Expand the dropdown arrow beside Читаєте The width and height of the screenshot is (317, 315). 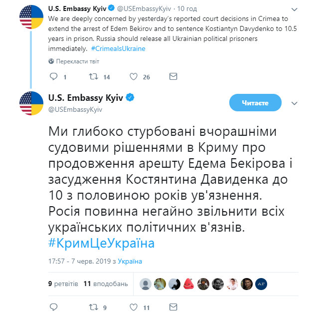tap(294, 103)
